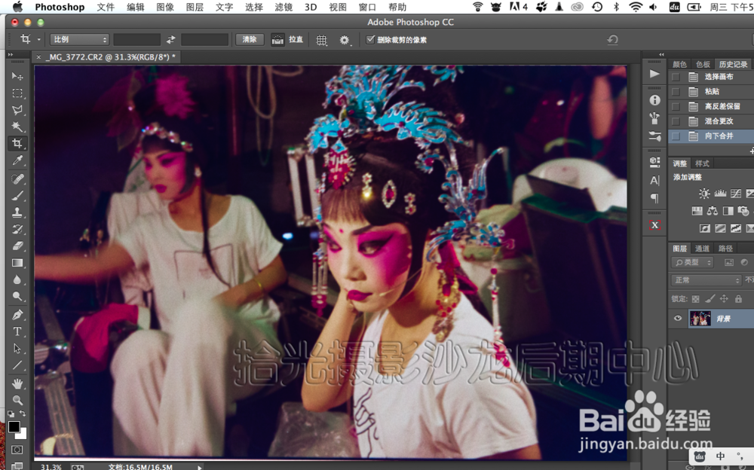Select the Pen tool
The height and width of the screenshot is (470, 754).
[x=17, y=315]
